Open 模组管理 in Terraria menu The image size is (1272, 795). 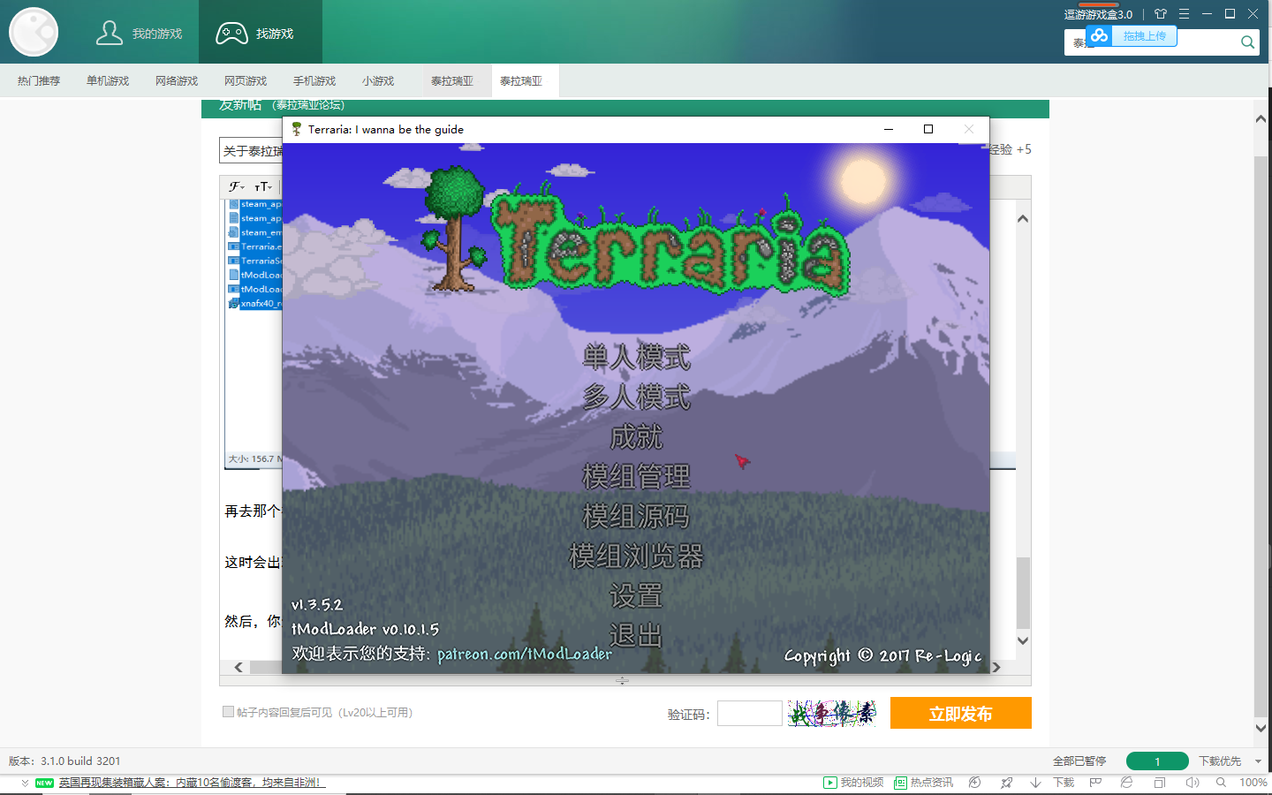tap(636, 477)
